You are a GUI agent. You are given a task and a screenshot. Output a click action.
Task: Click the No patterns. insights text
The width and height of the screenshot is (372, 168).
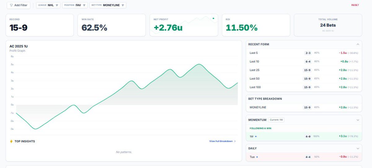pos(124,152)
